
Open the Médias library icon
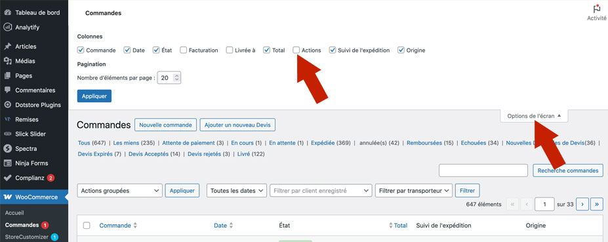(7, 61)
